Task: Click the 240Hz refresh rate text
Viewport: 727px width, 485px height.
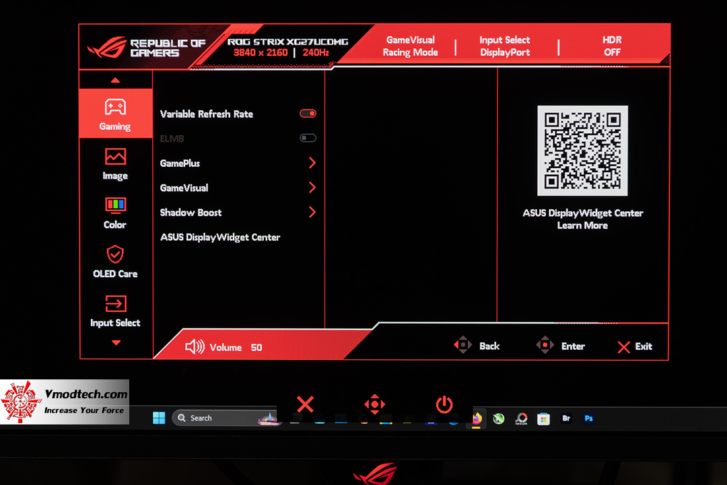Action: (316, 52)
